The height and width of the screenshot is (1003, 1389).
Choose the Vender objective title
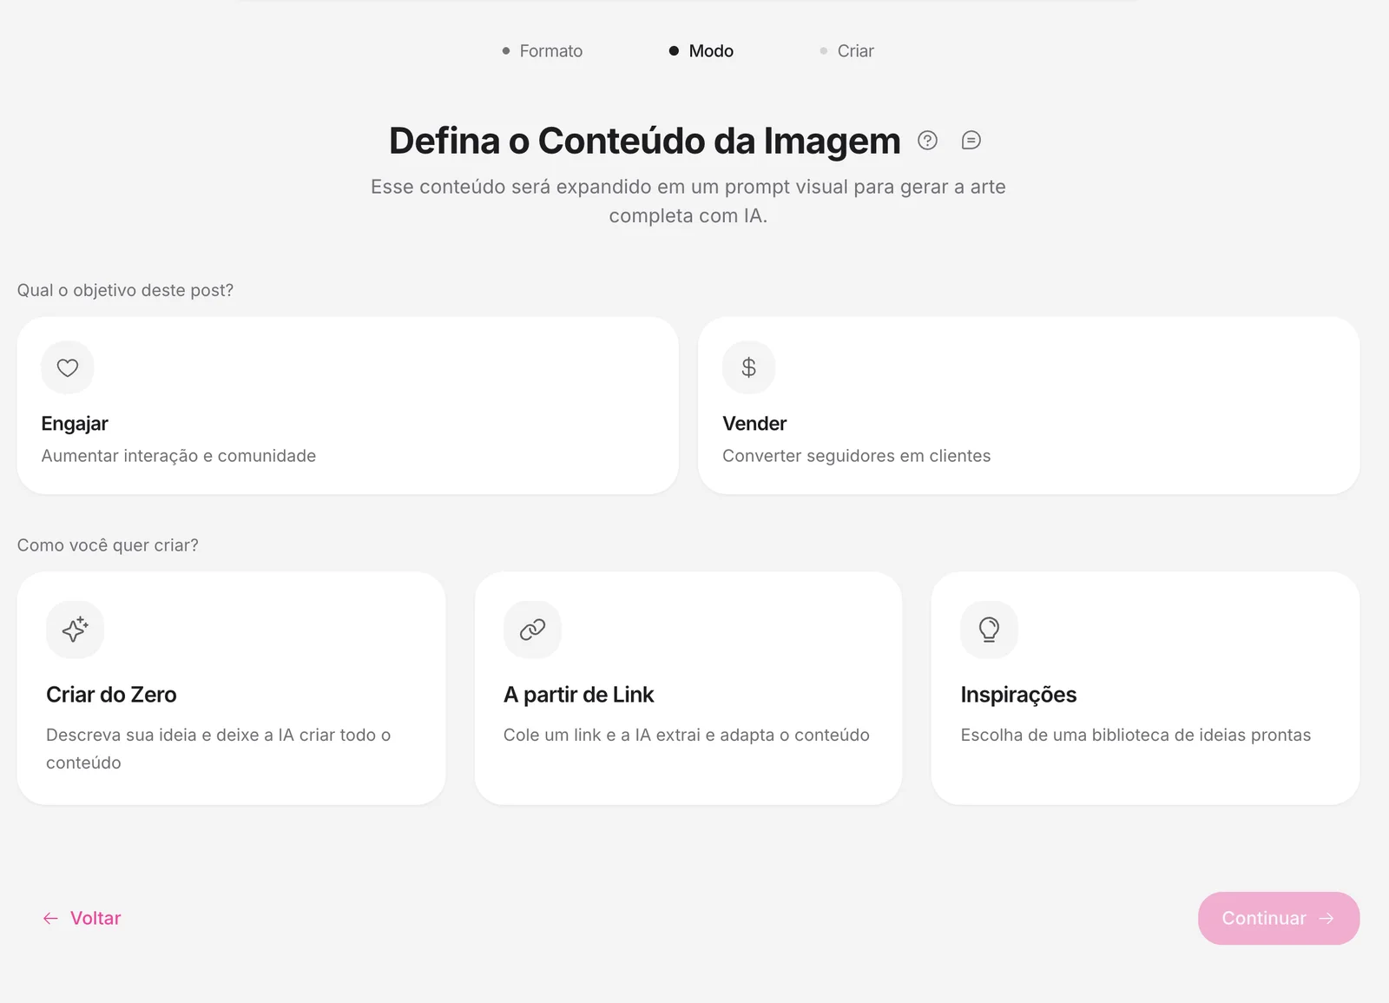pos(754,424)
